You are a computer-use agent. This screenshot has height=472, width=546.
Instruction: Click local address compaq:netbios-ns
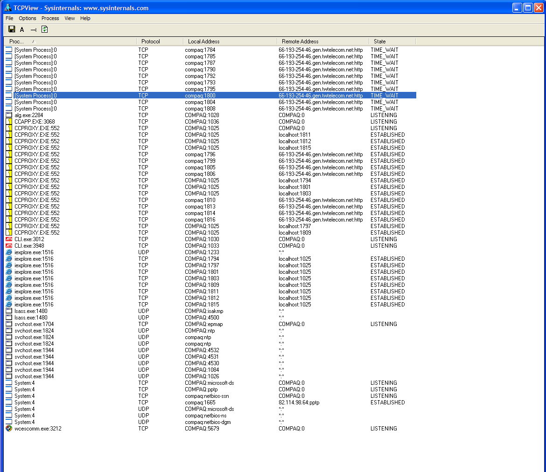(206, 415)
